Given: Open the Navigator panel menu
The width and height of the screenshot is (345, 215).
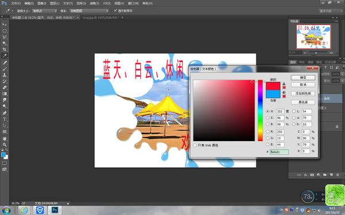Looking at the screenshot, I should pyautogui.click(x=336, y=21).
